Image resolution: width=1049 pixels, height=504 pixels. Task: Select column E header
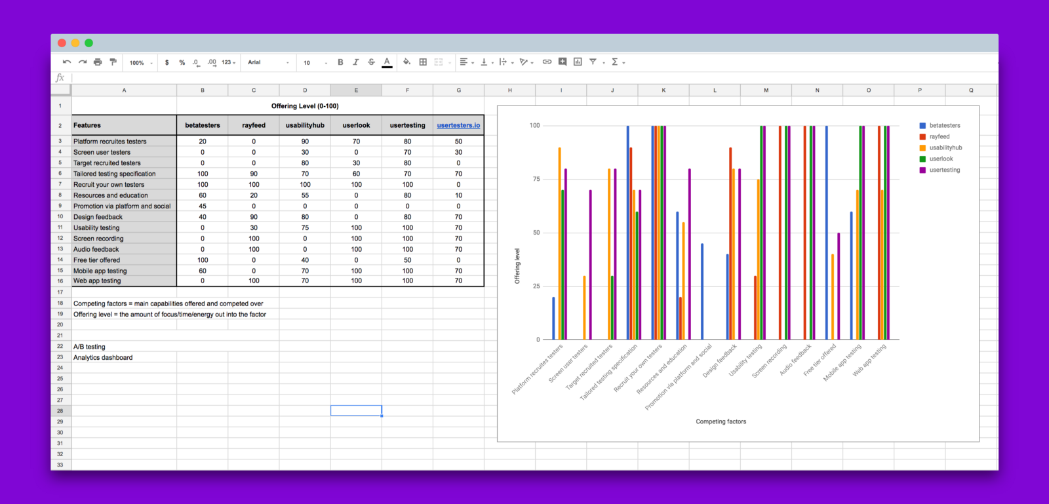356,90
